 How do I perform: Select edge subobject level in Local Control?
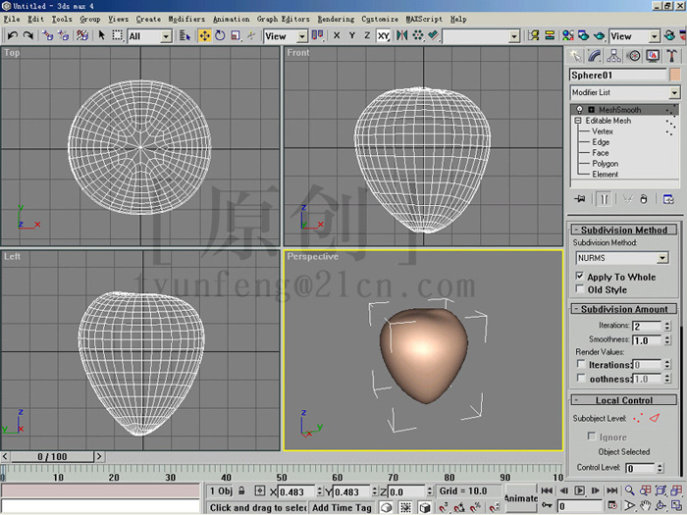tap(655, 418)
